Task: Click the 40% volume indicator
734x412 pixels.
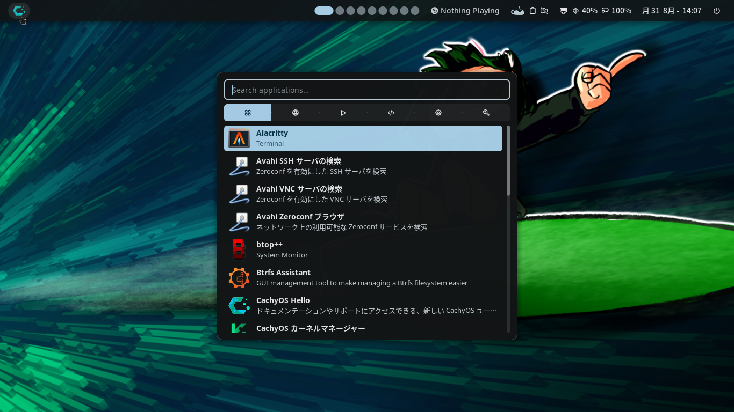Action: pyautogui.click(x=585, y=11)
